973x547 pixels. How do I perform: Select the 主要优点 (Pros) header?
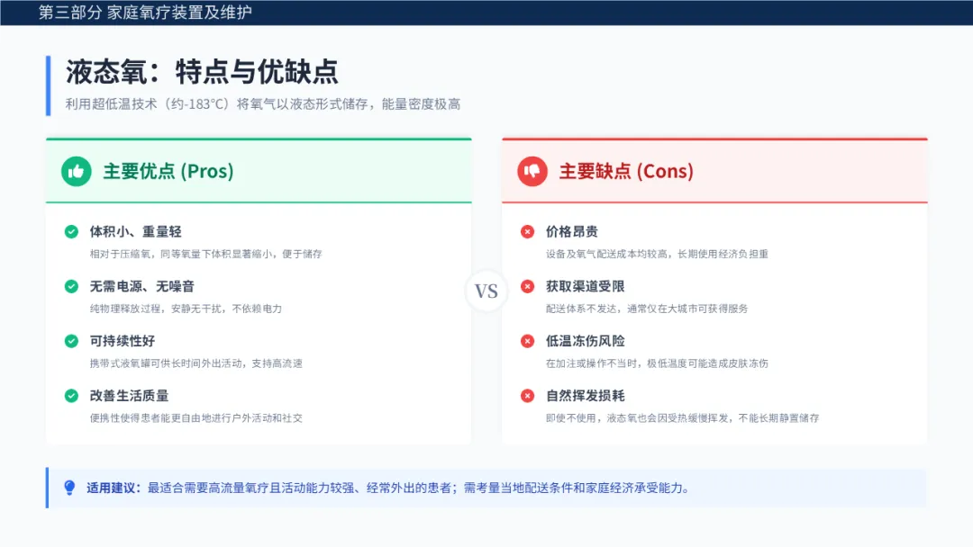(x=168, y=171)
